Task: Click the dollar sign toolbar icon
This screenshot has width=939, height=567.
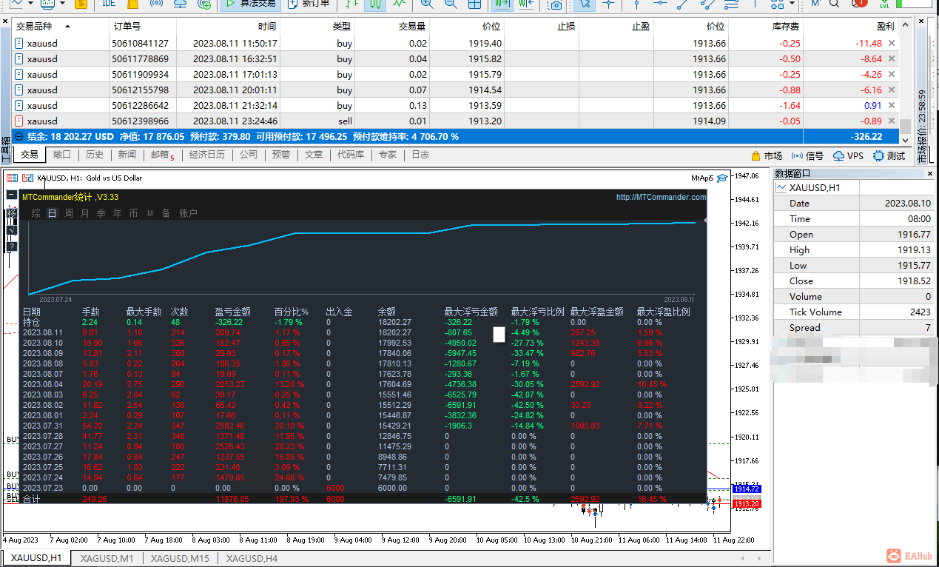Action: (x=81, y=4)
